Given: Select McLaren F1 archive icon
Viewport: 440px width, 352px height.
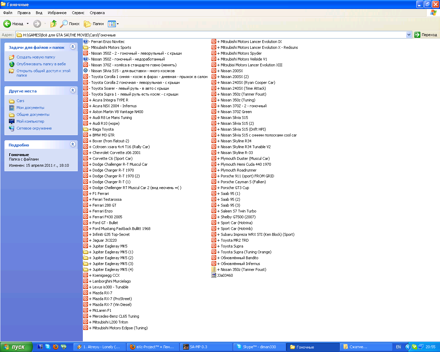Looking at the screenshot, I should [86, 310].
